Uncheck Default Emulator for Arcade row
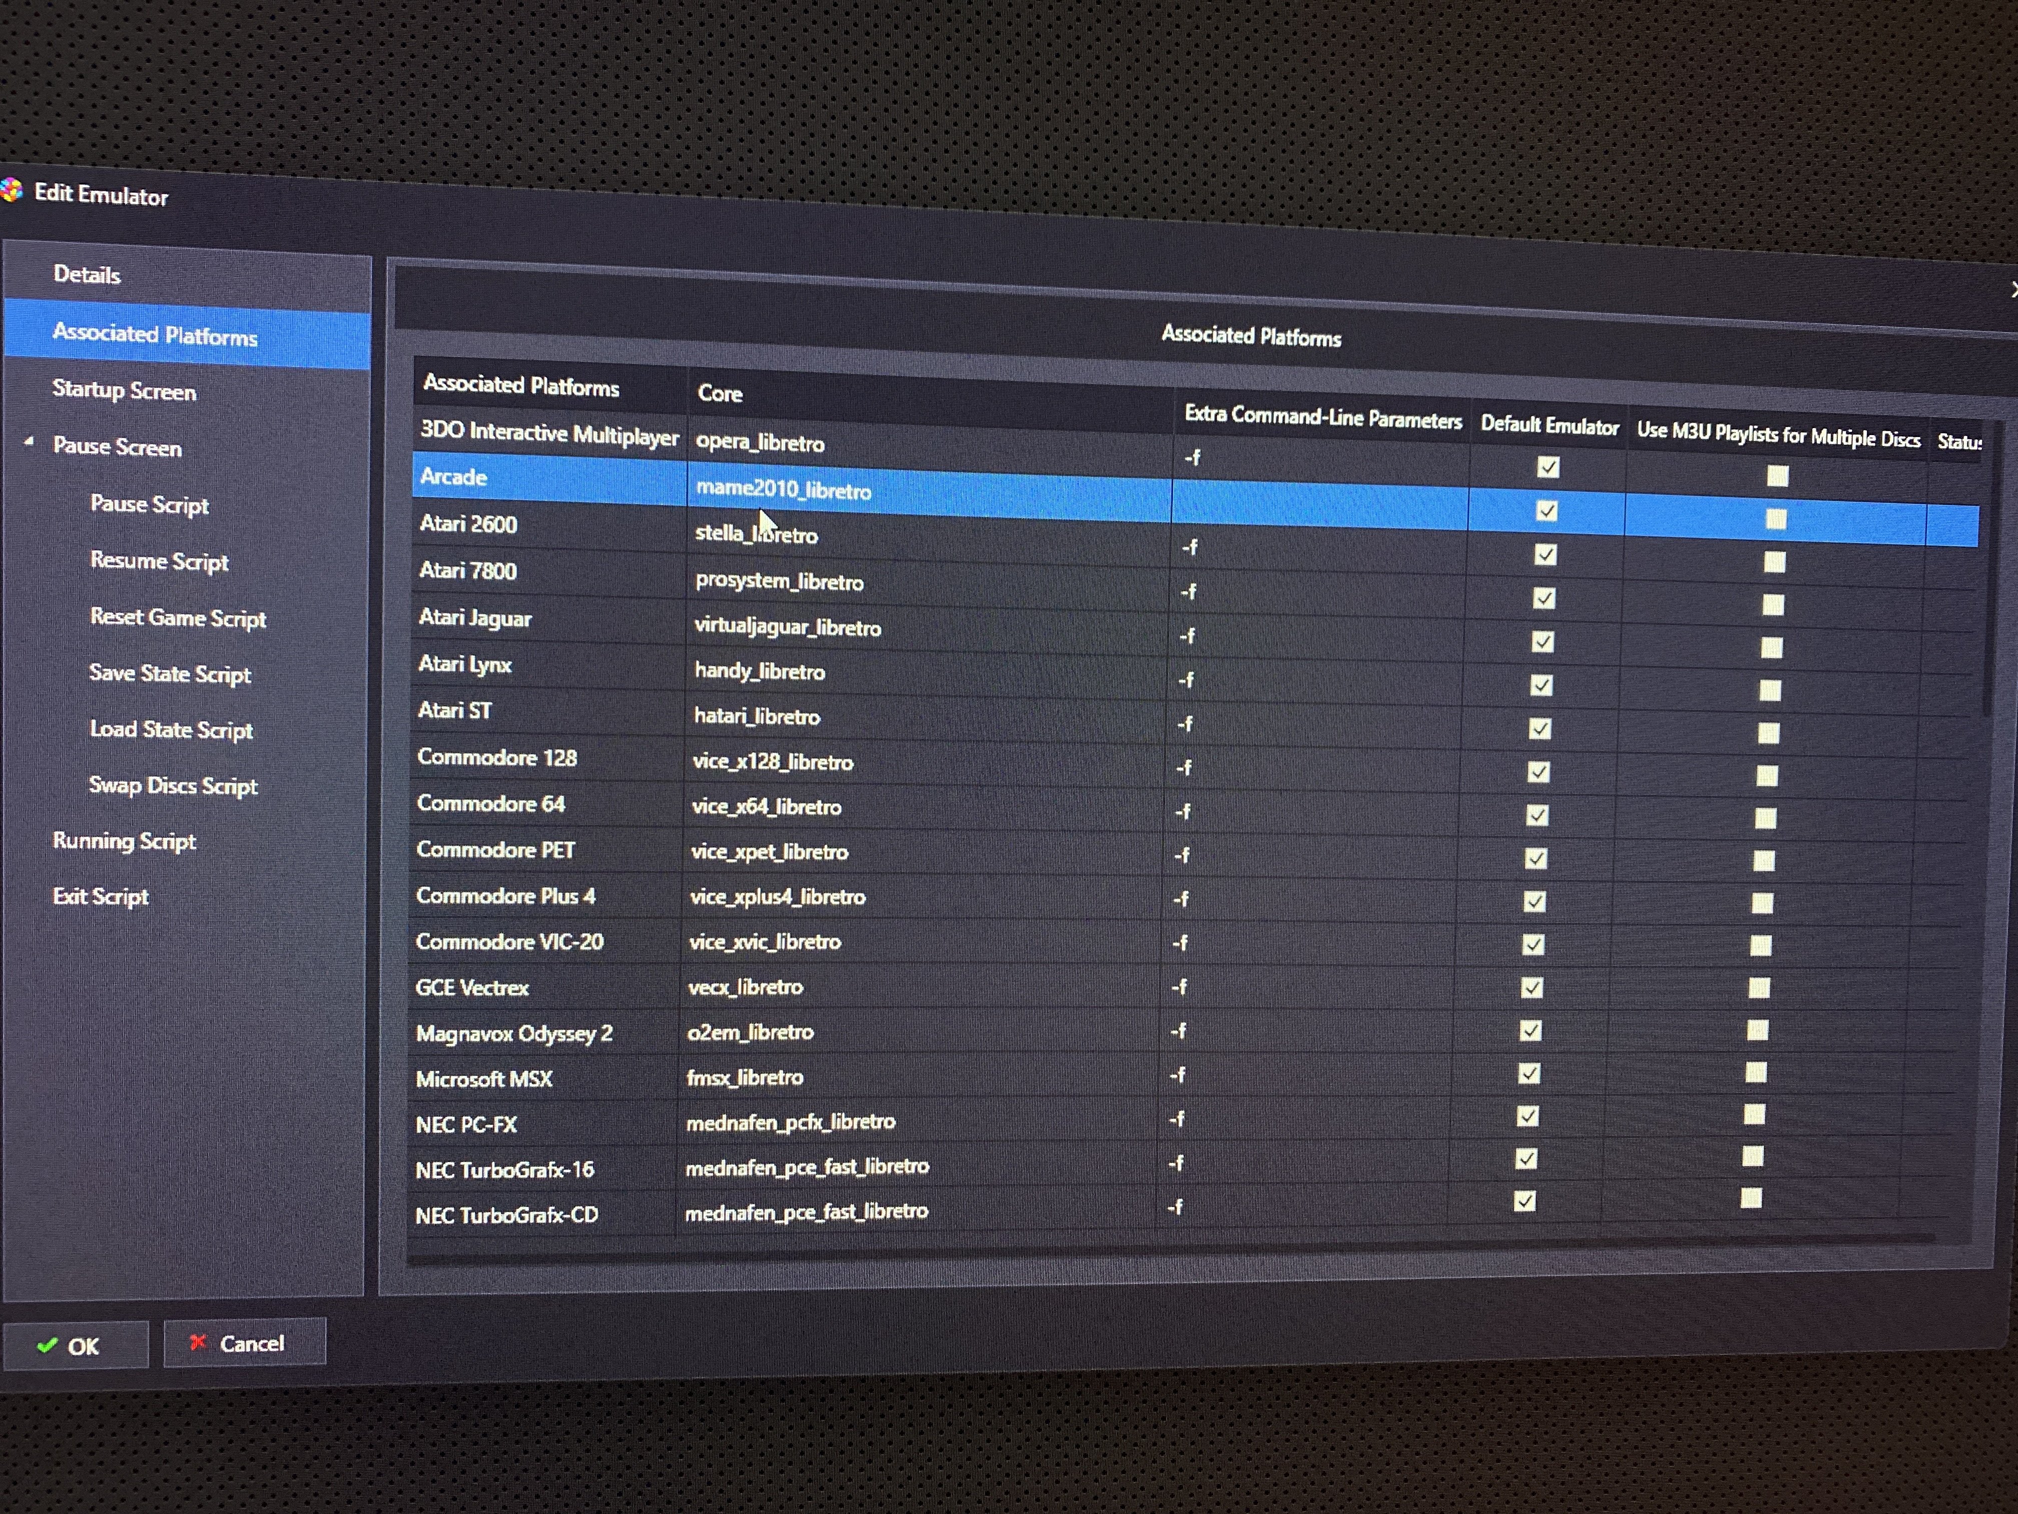The height and width of the screenshot is (1514, 2018). (1547, 510)
